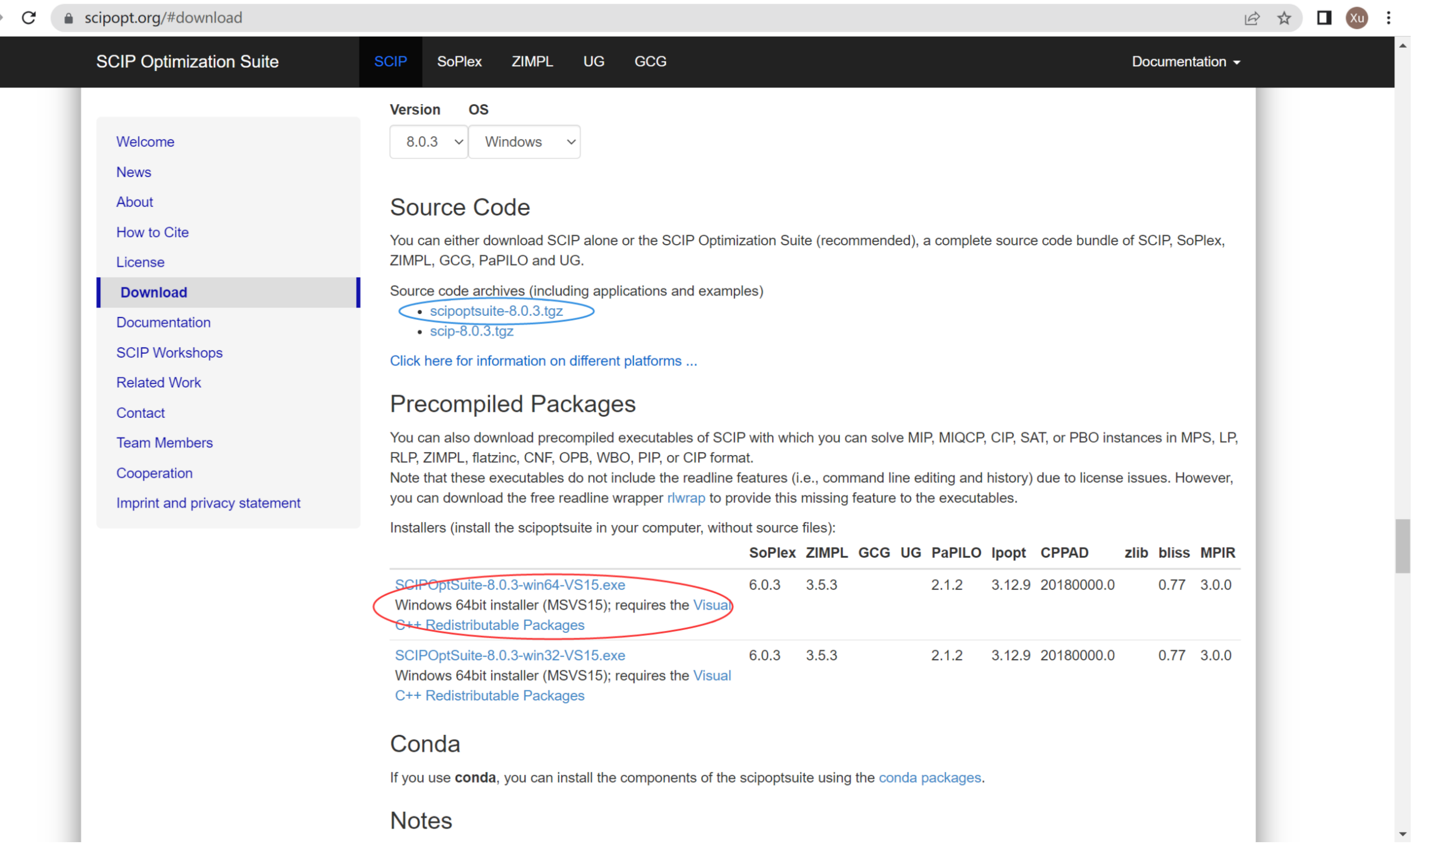Click scrollbar down arrow
1434x855 pixels.
(1403, 834)
